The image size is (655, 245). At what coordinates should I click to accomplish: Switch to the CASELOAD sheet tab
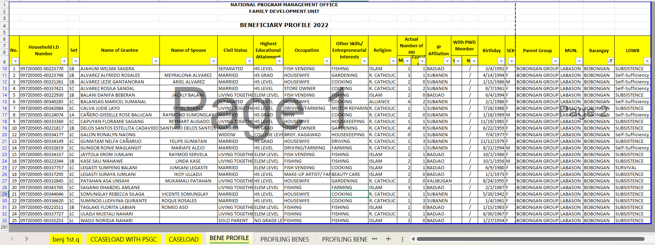coord(184,239)
